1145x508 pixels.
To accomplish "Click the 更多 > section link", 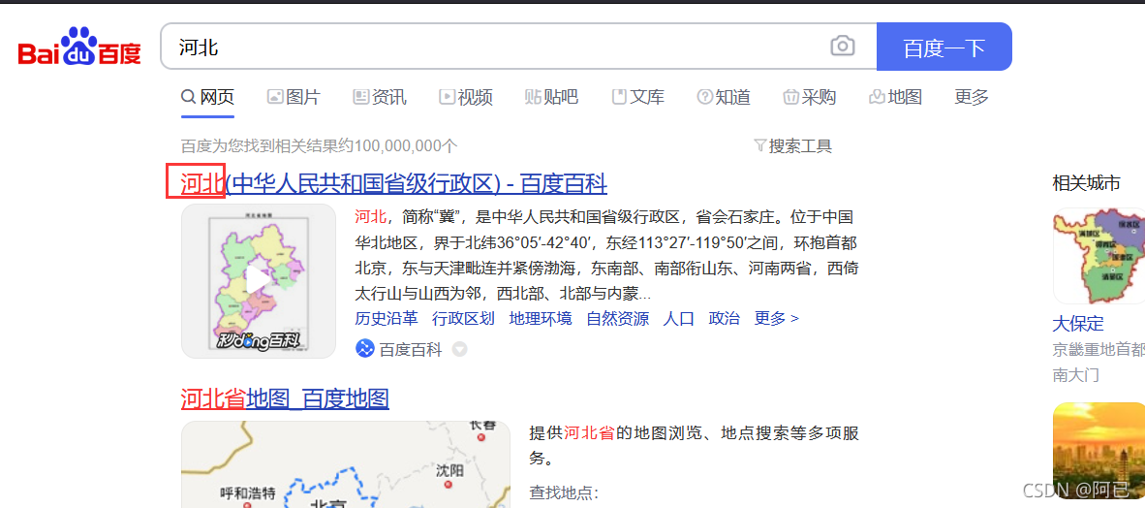I will (777, 318).
